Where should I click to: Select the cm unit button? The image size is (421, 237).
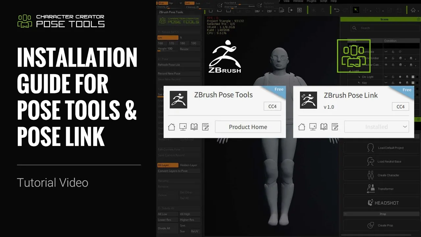point(168,38)
